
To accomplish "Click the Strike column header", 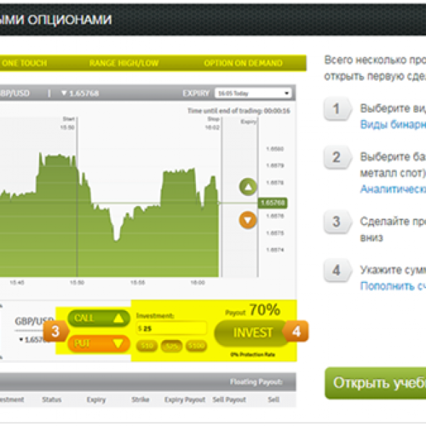I will [140, 400].
